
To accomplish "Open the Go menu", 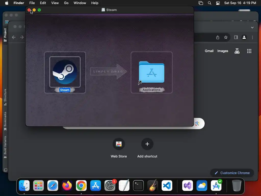I will tap(66, 3).
